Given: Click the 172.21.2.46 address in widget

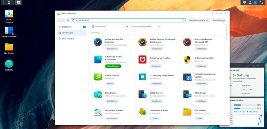Looking at the screenshot, I should pos(246,90).
